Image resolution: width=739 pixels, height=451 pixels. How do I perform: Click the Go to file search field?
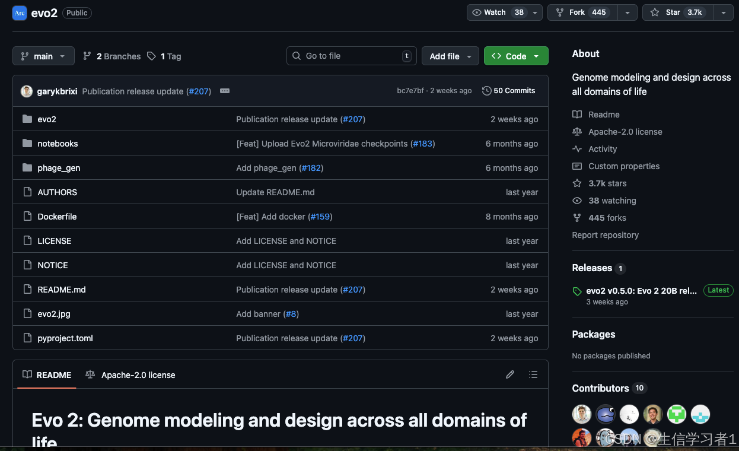[352, 56]
